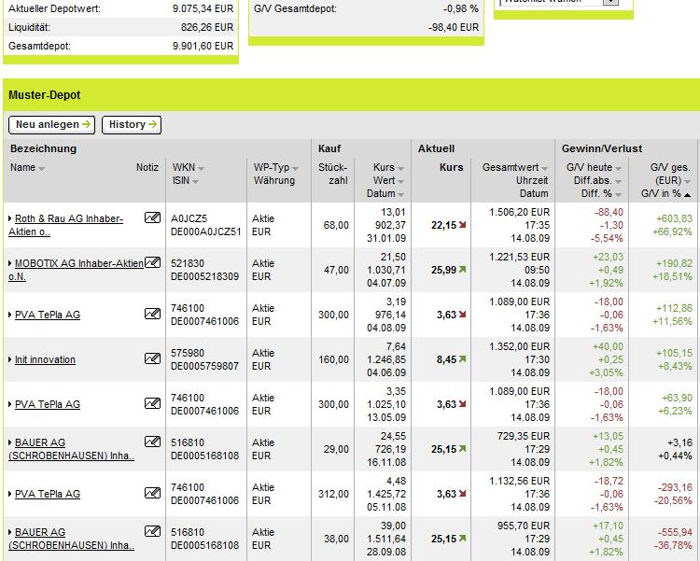
Task: Expand PVA TePla row bought 04.08.09
Action: 10,315
